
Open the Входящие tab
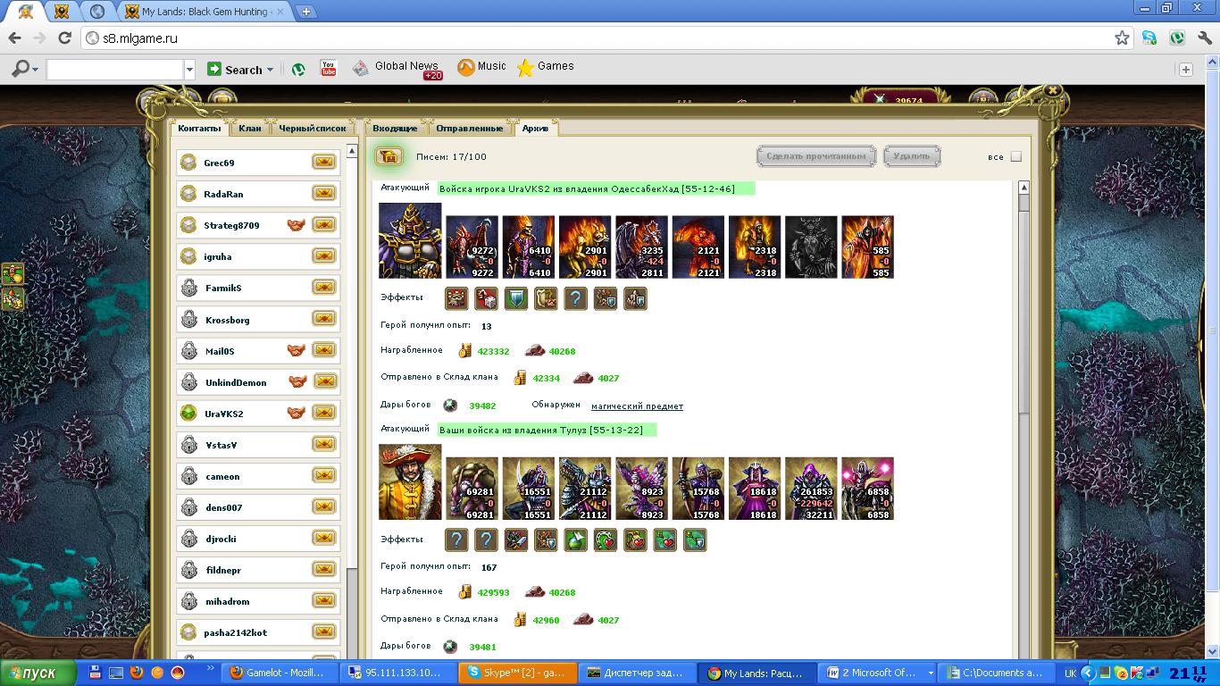pyautogui.click(x=395, y=128)
